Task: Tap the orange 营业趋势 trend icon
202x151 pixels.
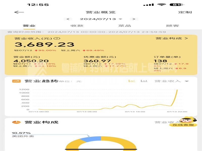Action: click(16, 81)
